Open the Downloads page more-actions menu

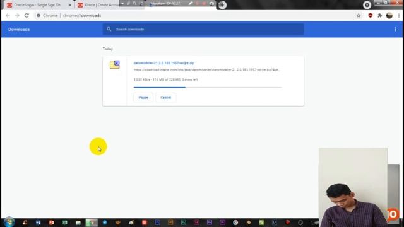(395, 30)
